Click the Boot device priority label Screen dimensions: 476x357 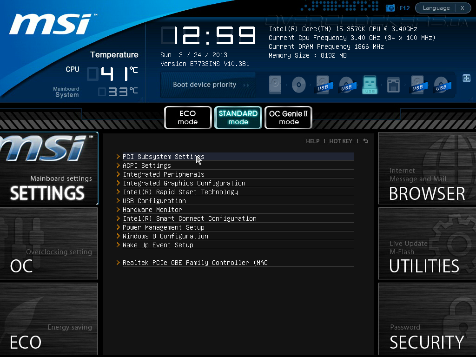tap(205, 85)
